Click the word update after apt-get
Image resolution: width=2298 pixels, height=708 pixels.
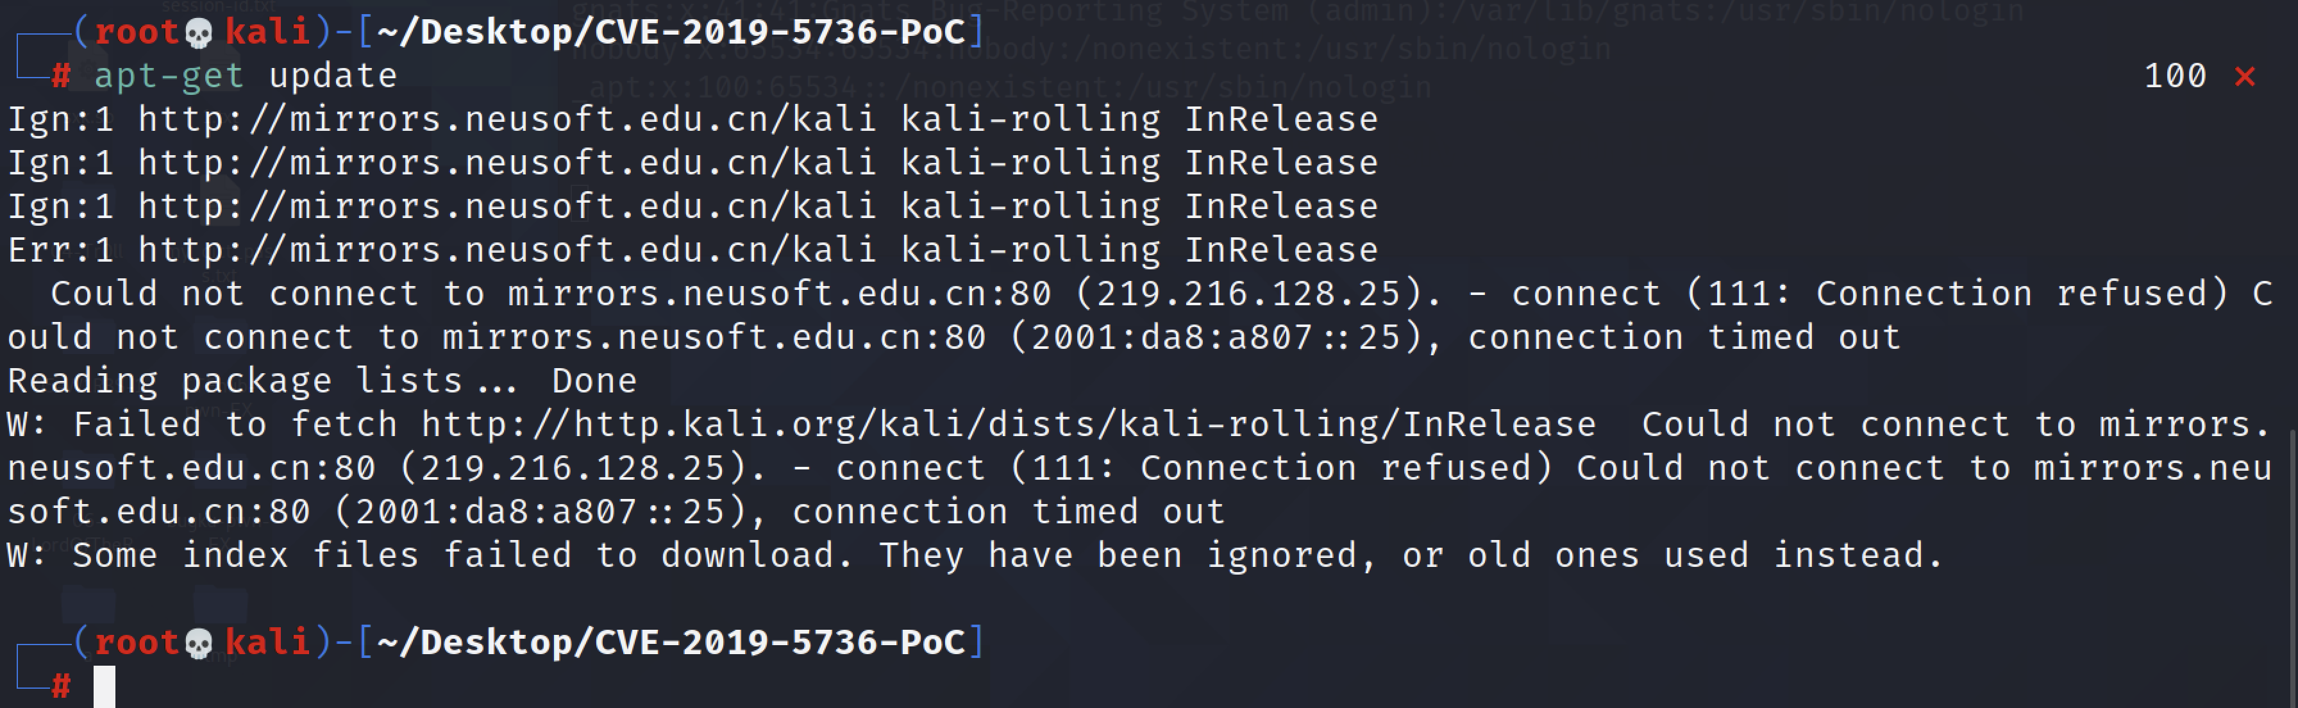(333, 77)
